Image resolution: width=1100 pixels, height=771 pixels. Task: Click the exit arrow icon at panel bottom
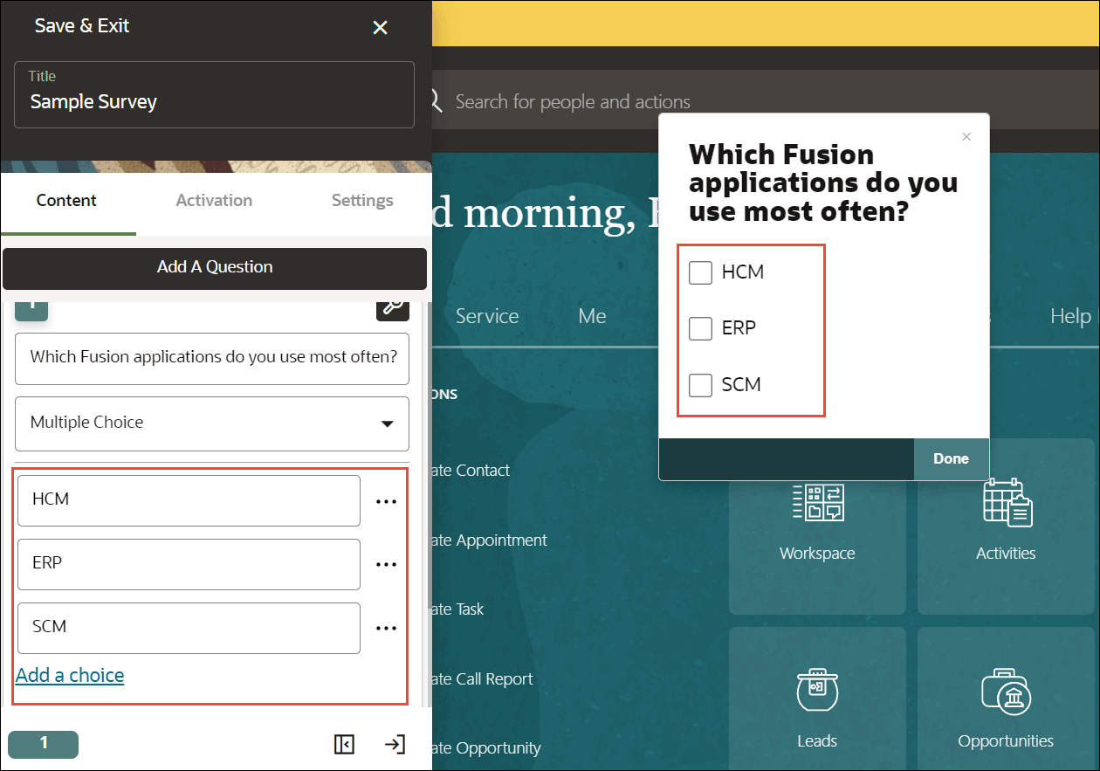coord(395,744)
